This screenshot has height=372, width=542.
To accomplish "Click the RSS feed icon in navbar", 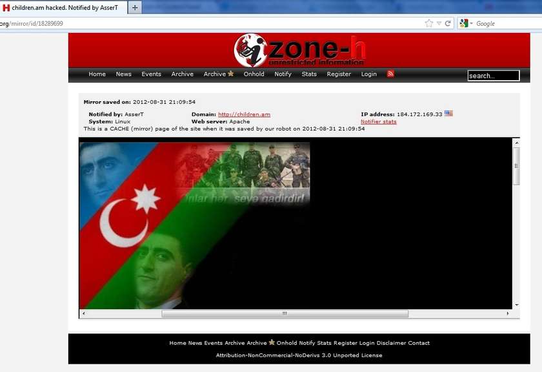I will pyautogui.click(x=390, y=74).
